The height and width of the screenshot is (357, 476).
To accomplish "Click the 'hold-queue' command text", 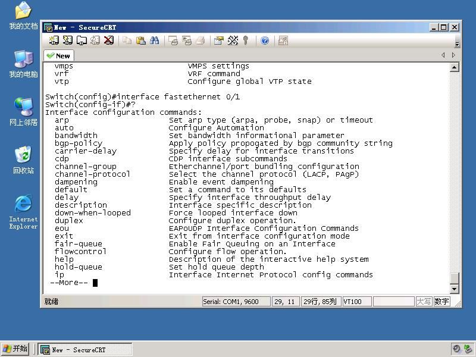I will coord(79,267).
